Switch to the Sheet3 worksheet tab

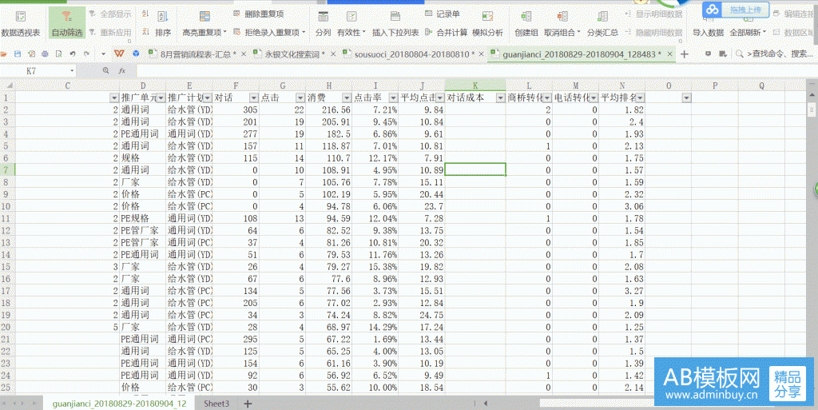(x=216, y=404)
